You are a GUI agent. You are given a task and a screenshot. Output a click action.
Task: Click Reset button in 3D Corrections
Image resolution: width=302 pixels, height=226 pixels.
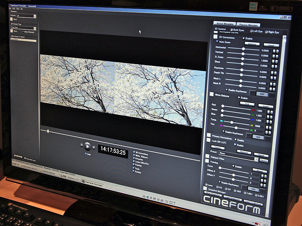[271, 45]
